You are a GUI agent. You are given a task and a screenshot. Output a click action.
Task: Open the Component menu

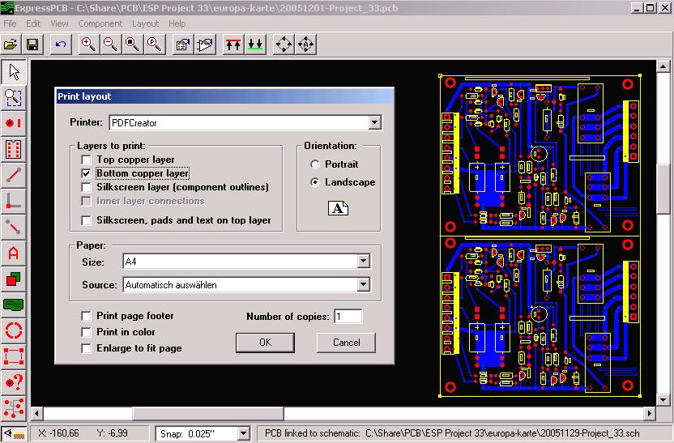point(100,23)
